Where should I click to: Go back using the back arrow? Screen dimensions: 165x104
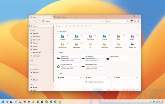pos(31,21)
